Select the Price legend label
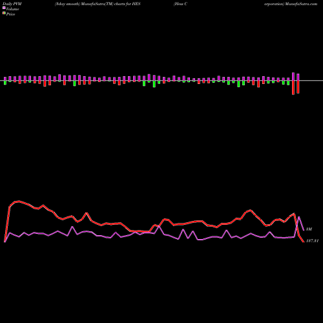The height and width of the screenshot is (323, 323). coord(10,14)
